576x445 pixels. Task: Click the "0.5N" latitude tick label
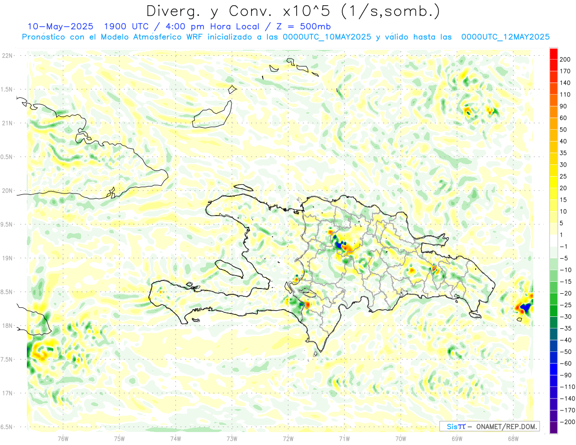coord(7,157)
